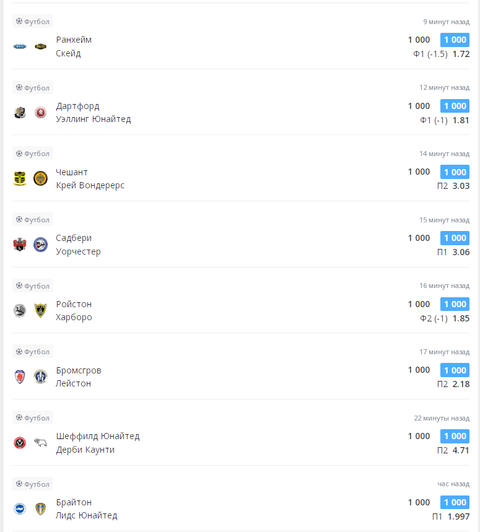The image size is (480, 532).
Task: Click Sheffield United crest icon
Action: point(20,443)
